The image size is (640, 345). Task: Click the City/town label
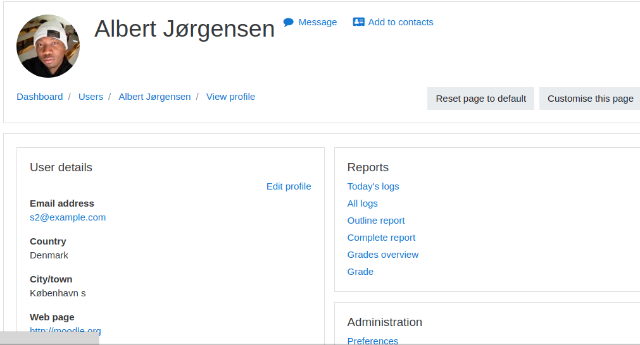(x=51, y=279)
